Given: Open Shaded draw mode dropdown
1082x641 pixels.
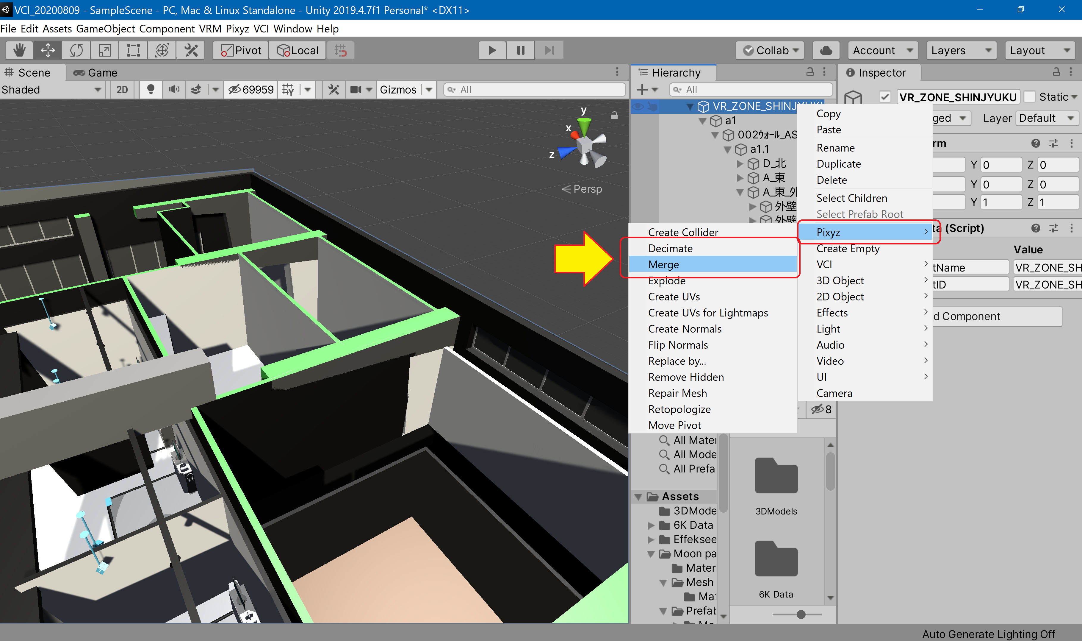Looking at the screenshot, I should (52, 89).
